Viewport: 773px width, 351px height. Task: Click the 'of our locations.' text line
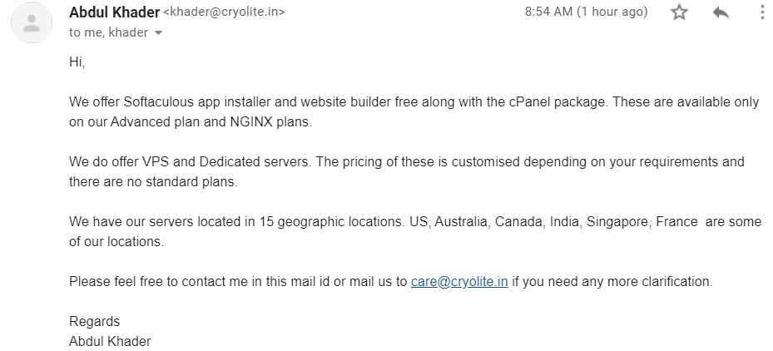[116, 241]
